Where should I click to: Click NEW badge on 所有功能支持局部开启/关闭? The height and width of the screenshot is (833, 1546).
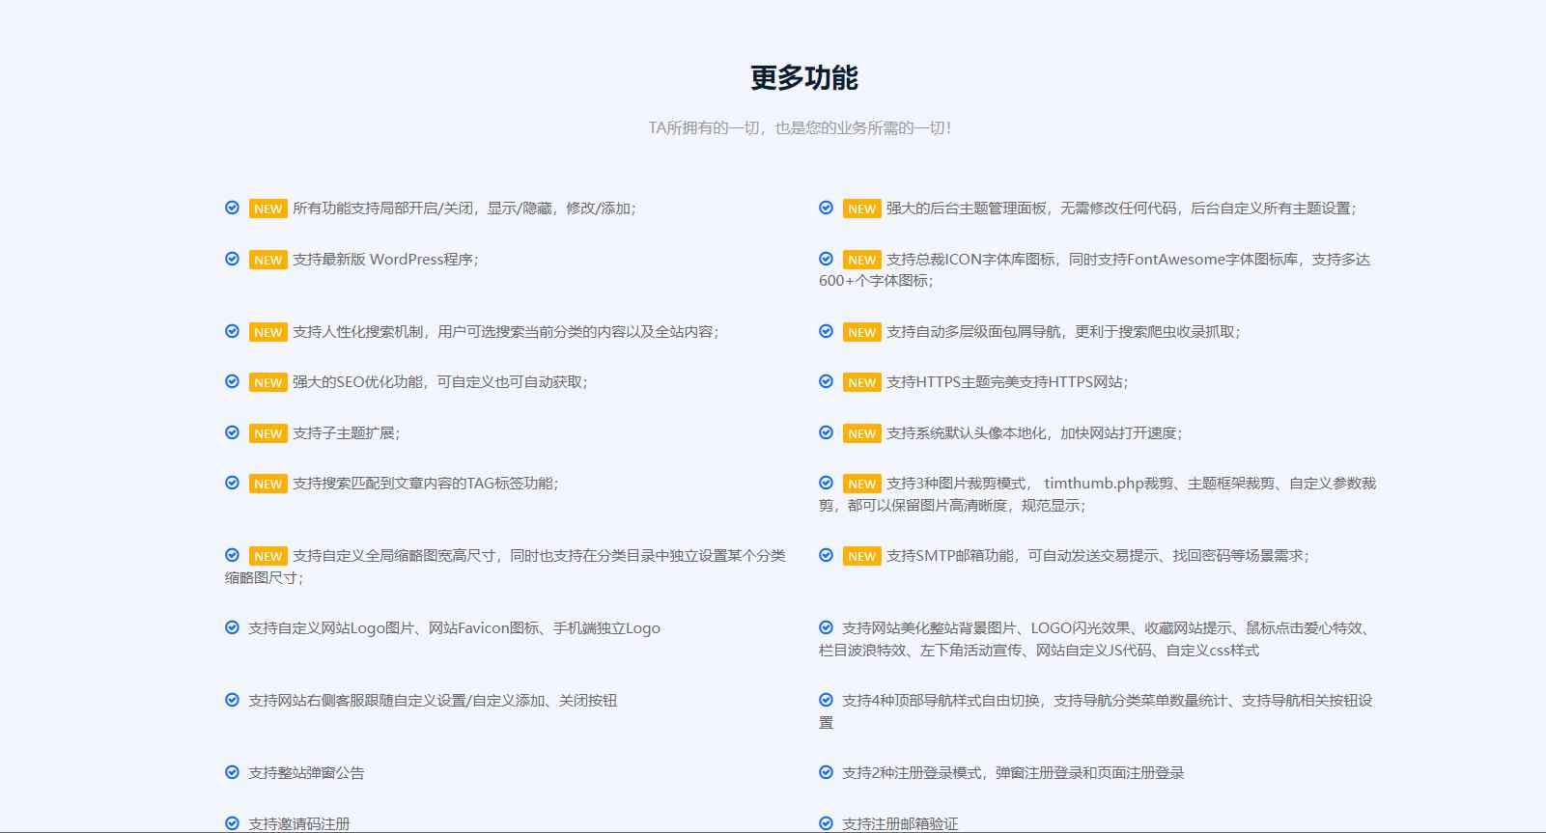268,208
